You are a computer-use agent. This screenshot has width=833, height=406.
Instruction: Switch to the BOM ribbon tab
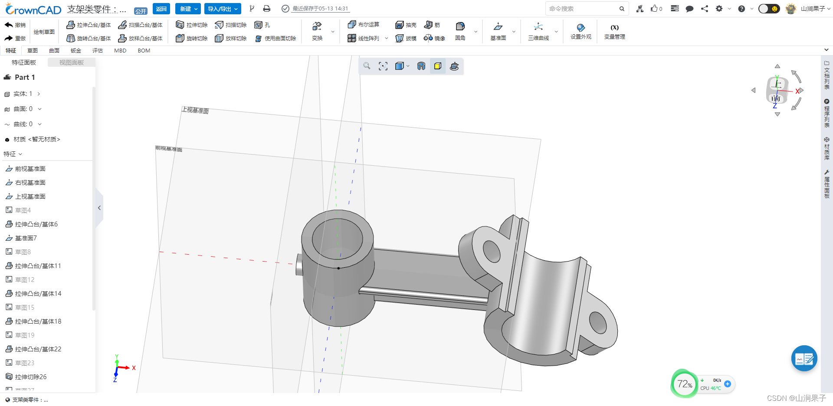(144, 51)
